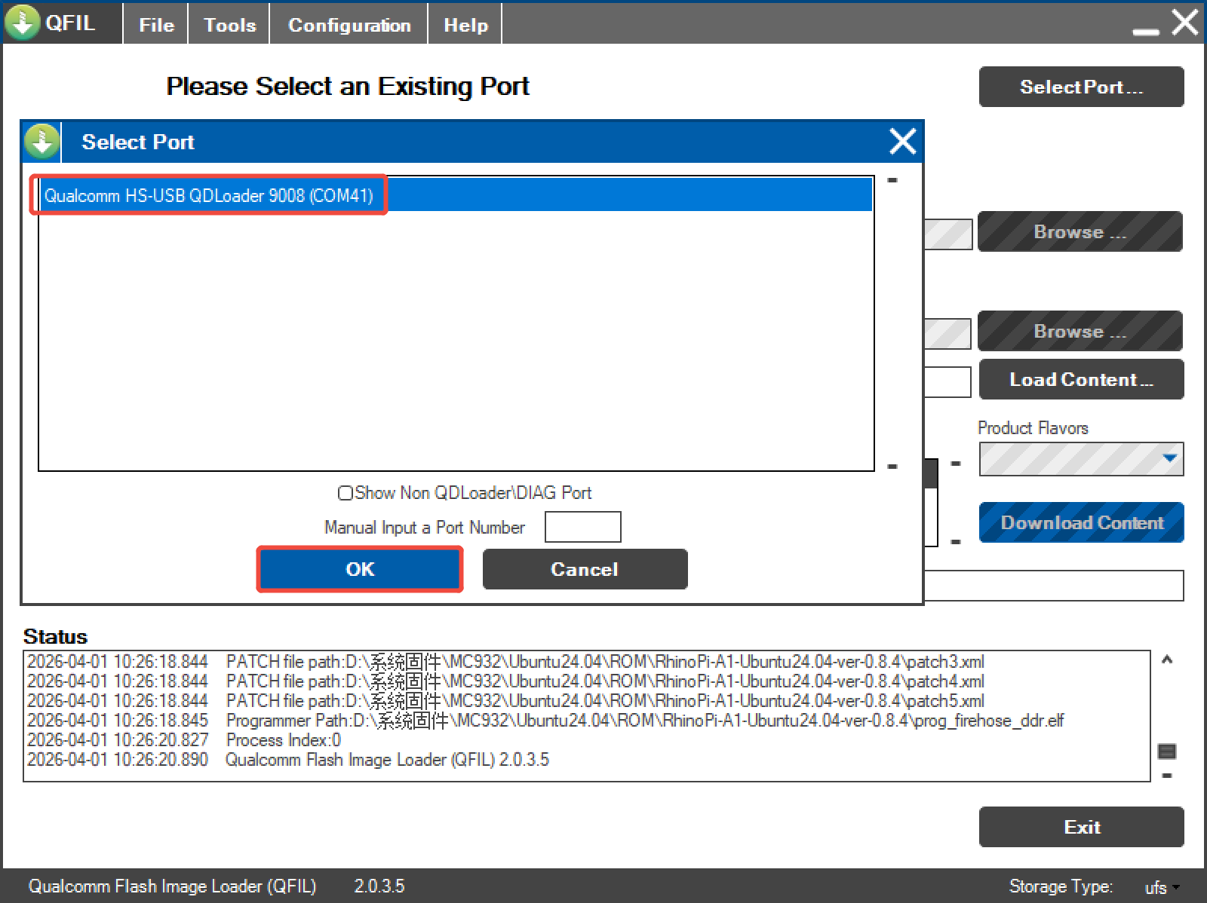Click the QFIL green download logo icon

pos(22,23)
